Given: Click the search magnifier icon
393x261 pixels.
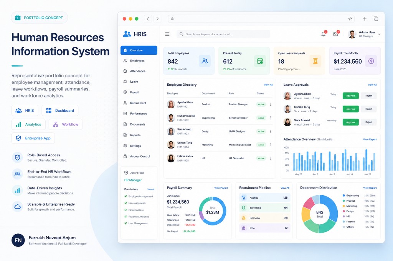Looking at the screenshot, I should tap(181, 34).
